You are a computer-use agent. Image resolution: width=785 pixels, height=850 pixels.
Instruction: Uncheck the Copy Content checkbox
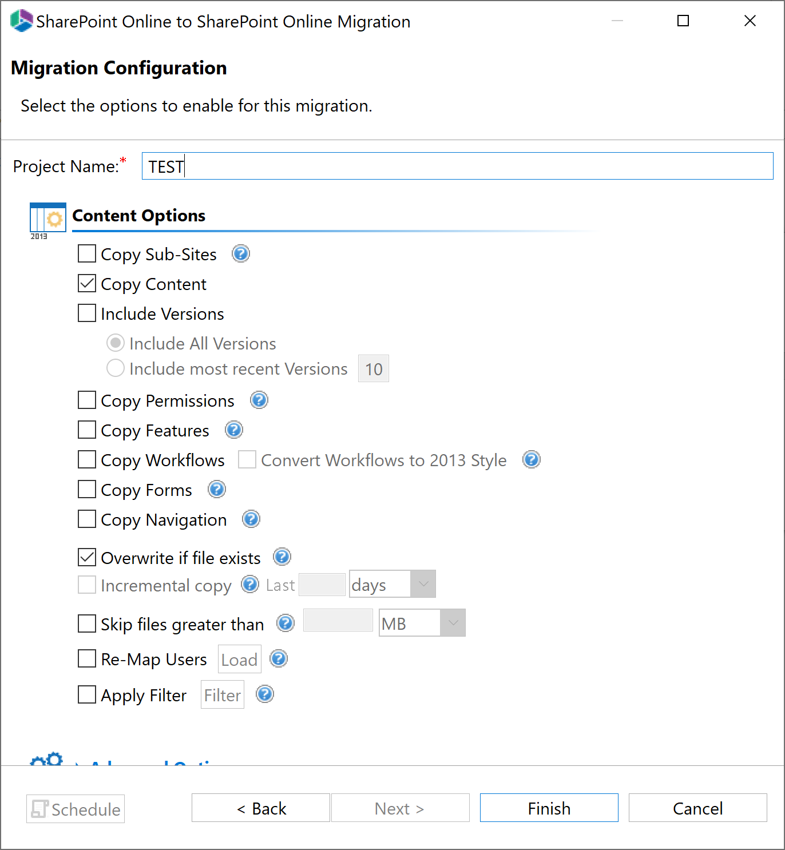point(86,283)
